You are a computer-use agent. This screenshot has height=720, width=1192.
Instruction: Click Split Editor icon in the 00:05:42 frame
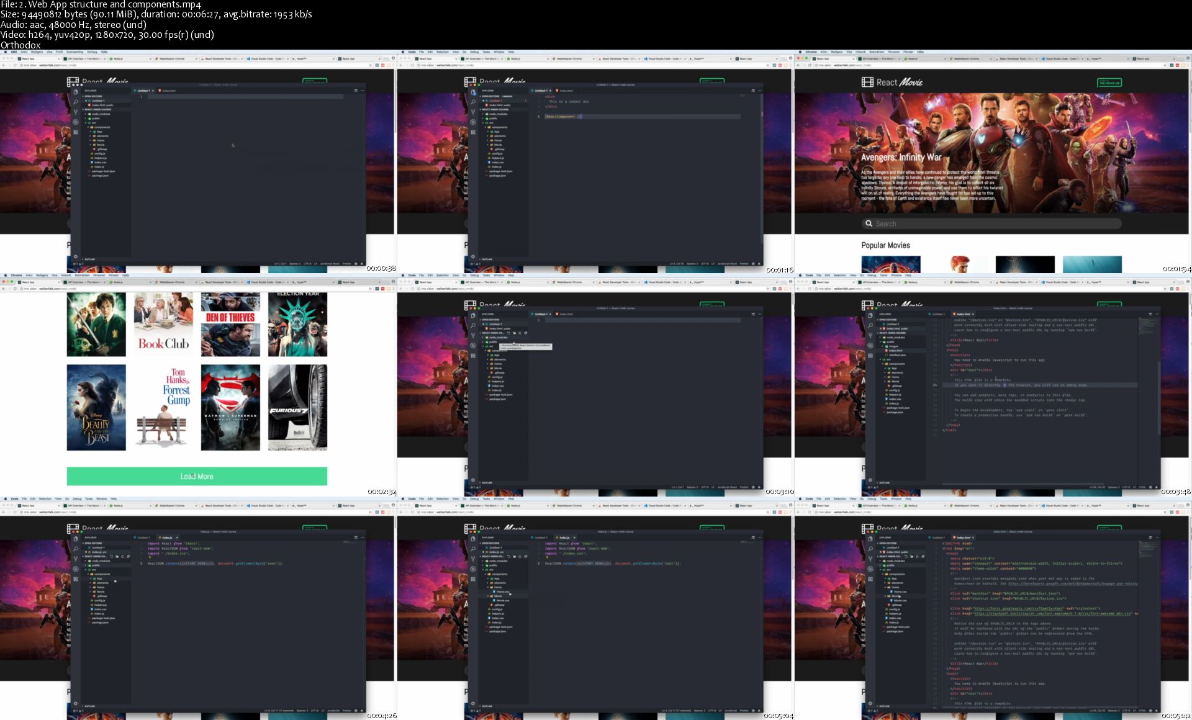click(1150, 538)
